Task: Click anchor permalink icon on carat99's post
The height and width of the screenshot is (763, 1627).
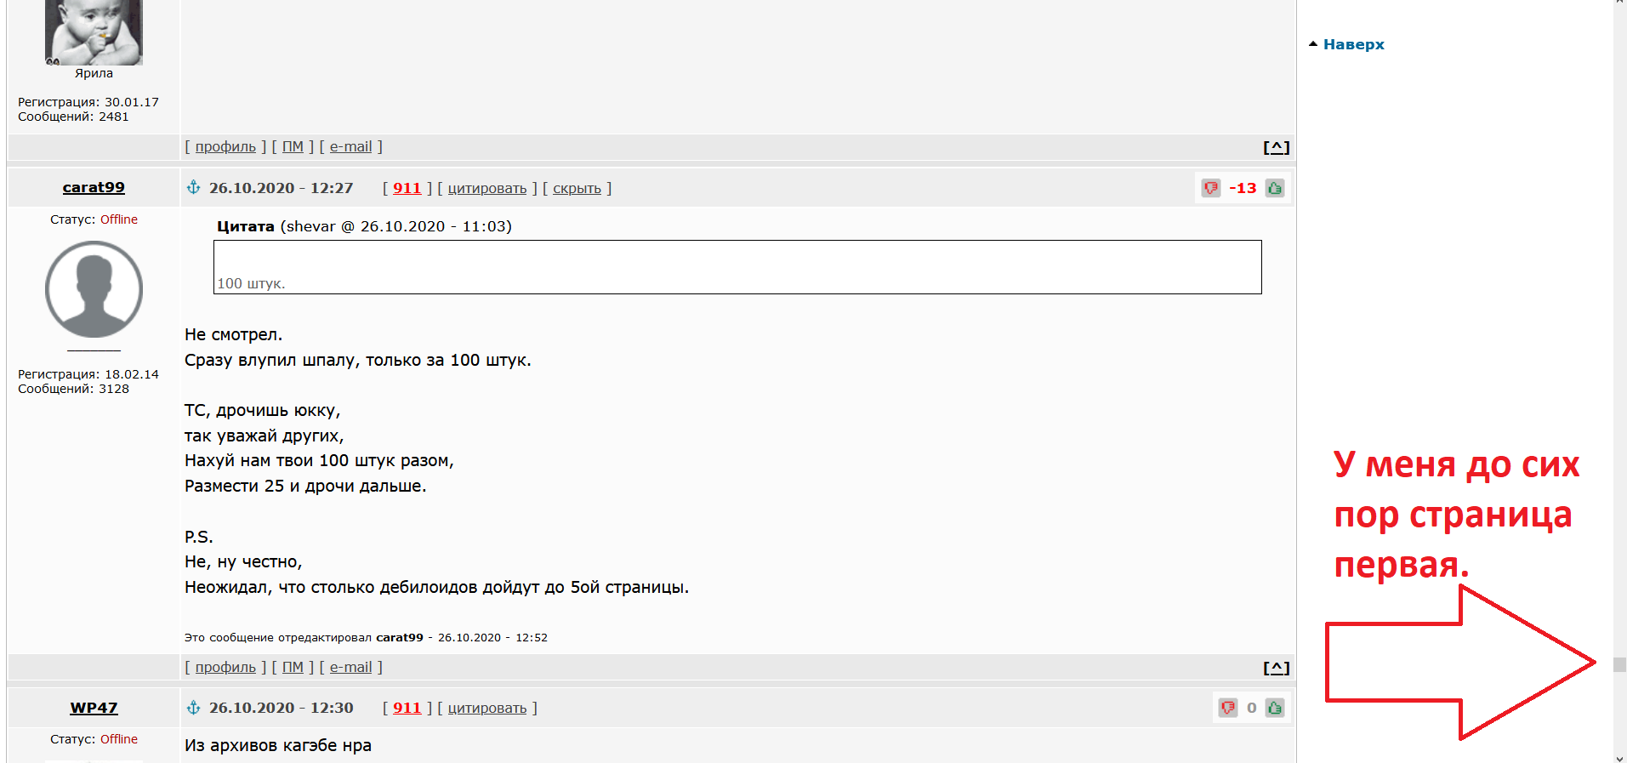Action: (x=194, y=187)
